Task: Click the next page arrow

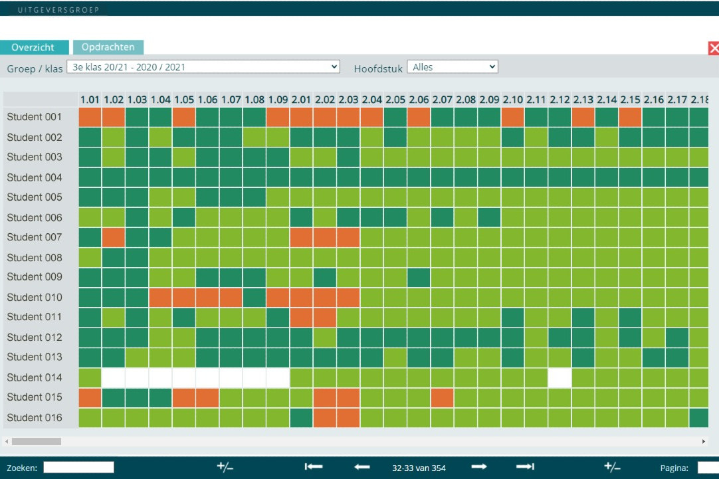Action: [x=478, y=467]
